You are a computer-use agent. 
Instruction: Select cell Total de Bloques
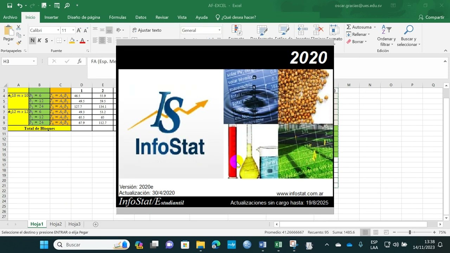(x=39, y=129)
